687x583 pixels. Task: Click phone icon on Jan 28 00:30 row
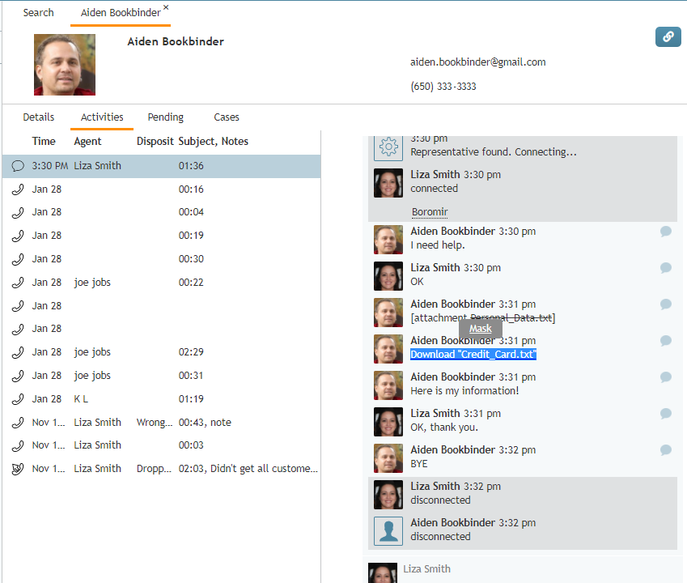click(x=18, y=259)
